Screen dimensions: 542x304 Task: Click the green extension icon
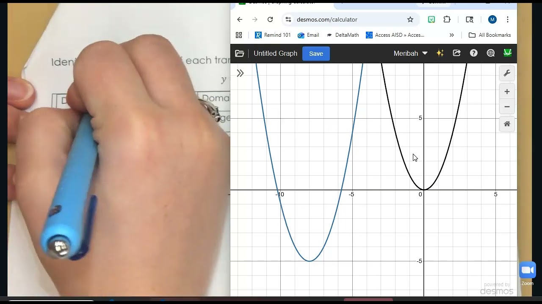click(431, 19)
